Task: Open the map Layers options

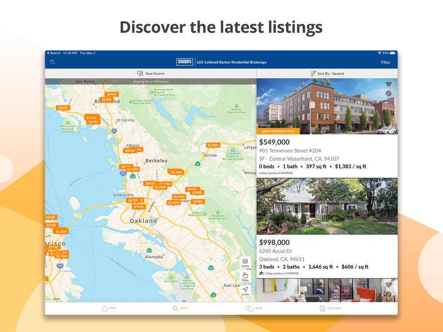Action: tap(245, 263)
